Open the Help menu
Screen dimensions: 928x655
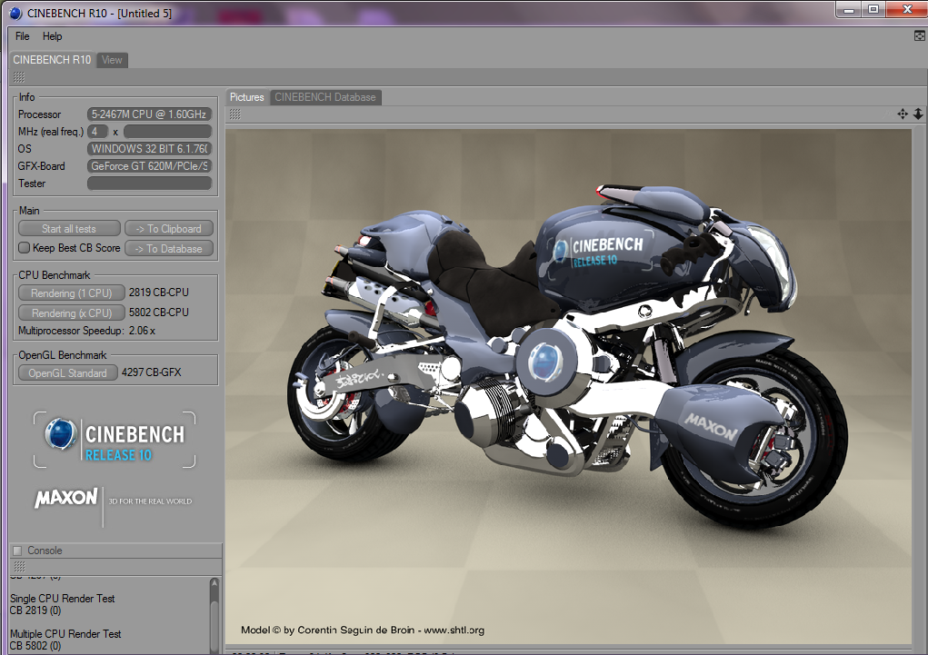coord(52,36)
